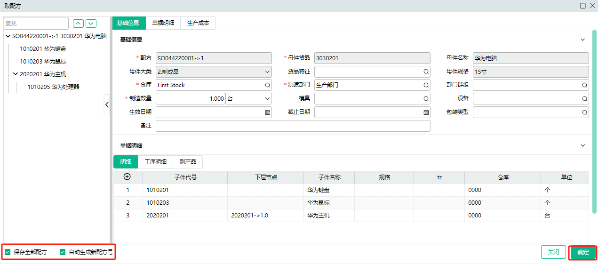Collapse the 基础信息 section chevron
598x264 pixels.
(583, 40)
